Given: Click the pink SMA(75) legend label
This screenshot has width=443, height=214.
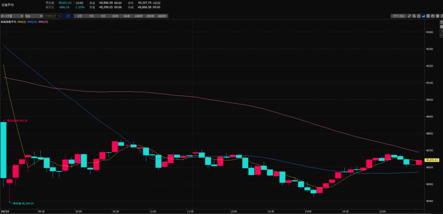Looking at the screenshot, I should point(43,22).
